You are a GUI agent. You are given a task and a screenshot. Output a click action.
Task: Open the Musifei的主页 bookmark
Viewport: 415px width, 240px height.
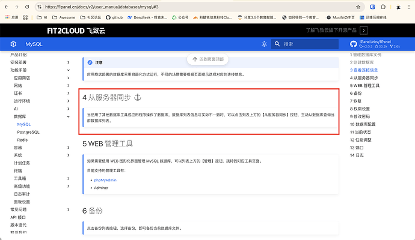click(x=340, y=17)
